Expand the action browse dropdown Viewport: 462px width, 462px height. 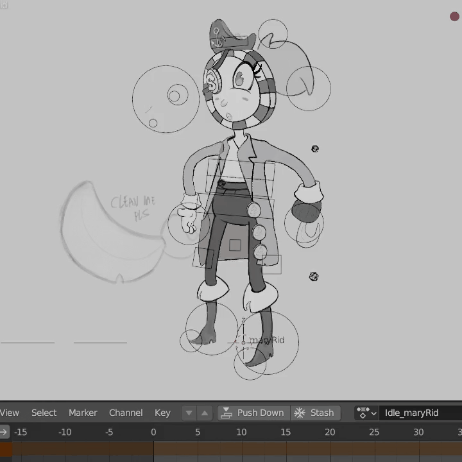coord(366,413)
